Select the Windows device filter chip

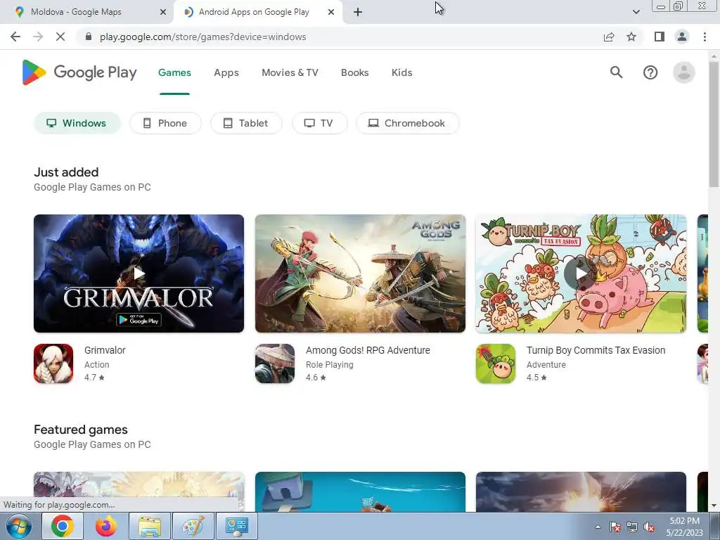tap(77, 123)
